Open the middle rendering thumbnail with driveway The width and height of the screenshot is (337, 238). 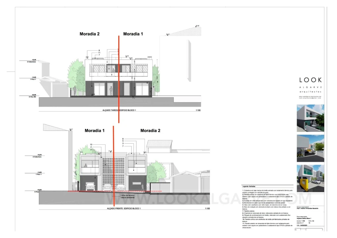pos(310,148)
